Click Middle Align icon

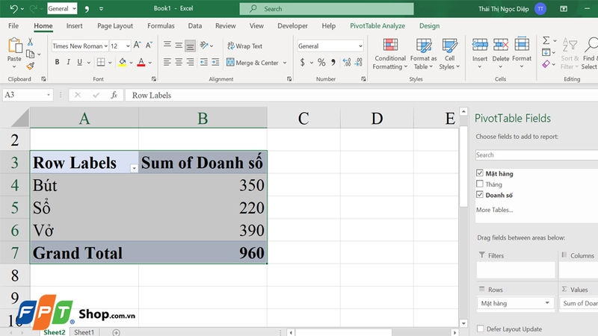pyautogui.click(x=179, y=46)
